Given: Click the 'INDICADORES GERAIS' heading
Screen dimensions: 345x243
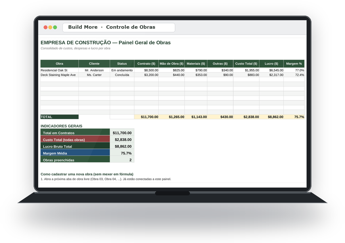Looking at the screenshot, I should pyautogui.click(x=62, y=126).
